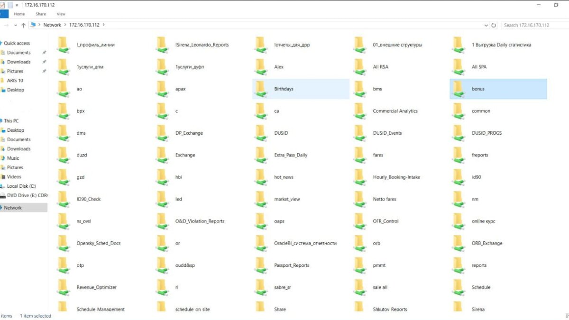Open the bonus shared folder
Screen dimensions: 569x320
pyautogui.click(x=477, y=89)
